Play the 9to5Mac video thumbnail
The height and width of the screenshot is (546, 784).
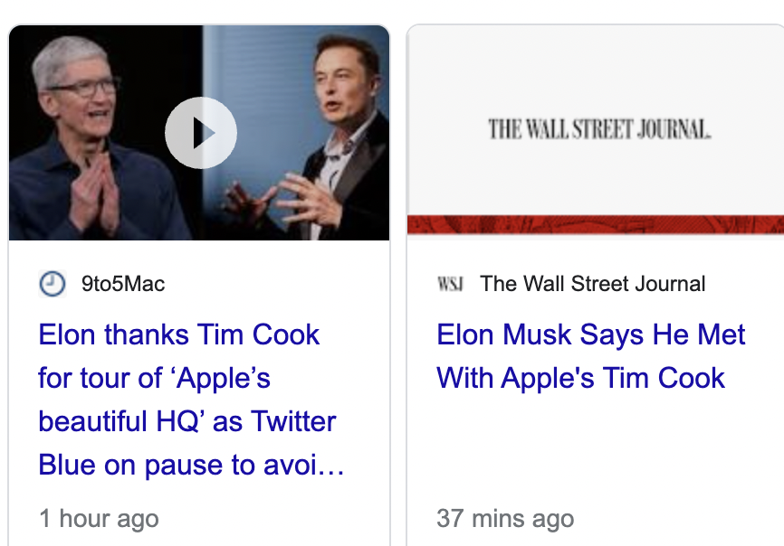pyautogui.click(x=201, y=134)
